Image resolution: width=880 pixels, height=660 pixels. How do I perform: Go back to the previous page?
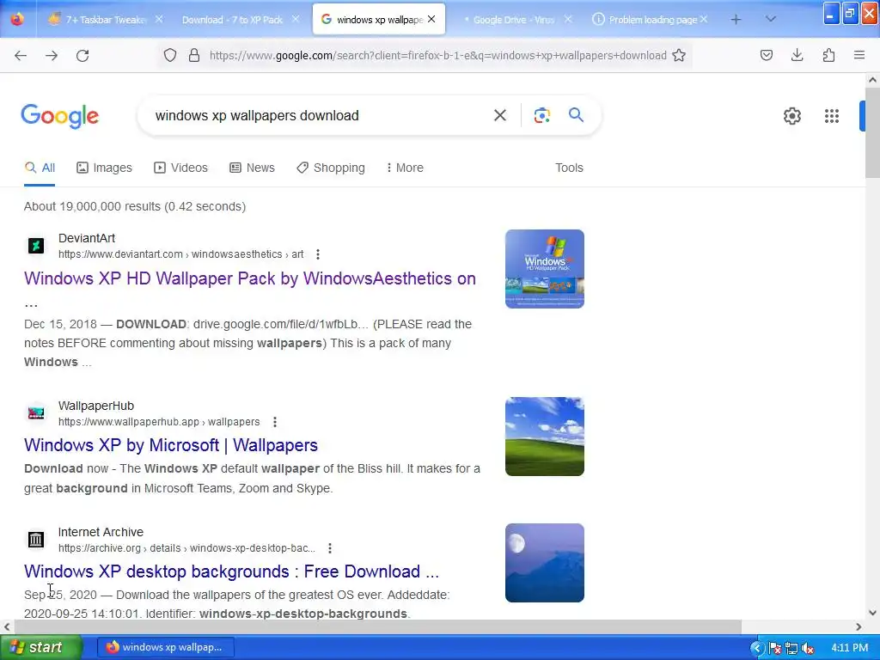pos(21,55)
